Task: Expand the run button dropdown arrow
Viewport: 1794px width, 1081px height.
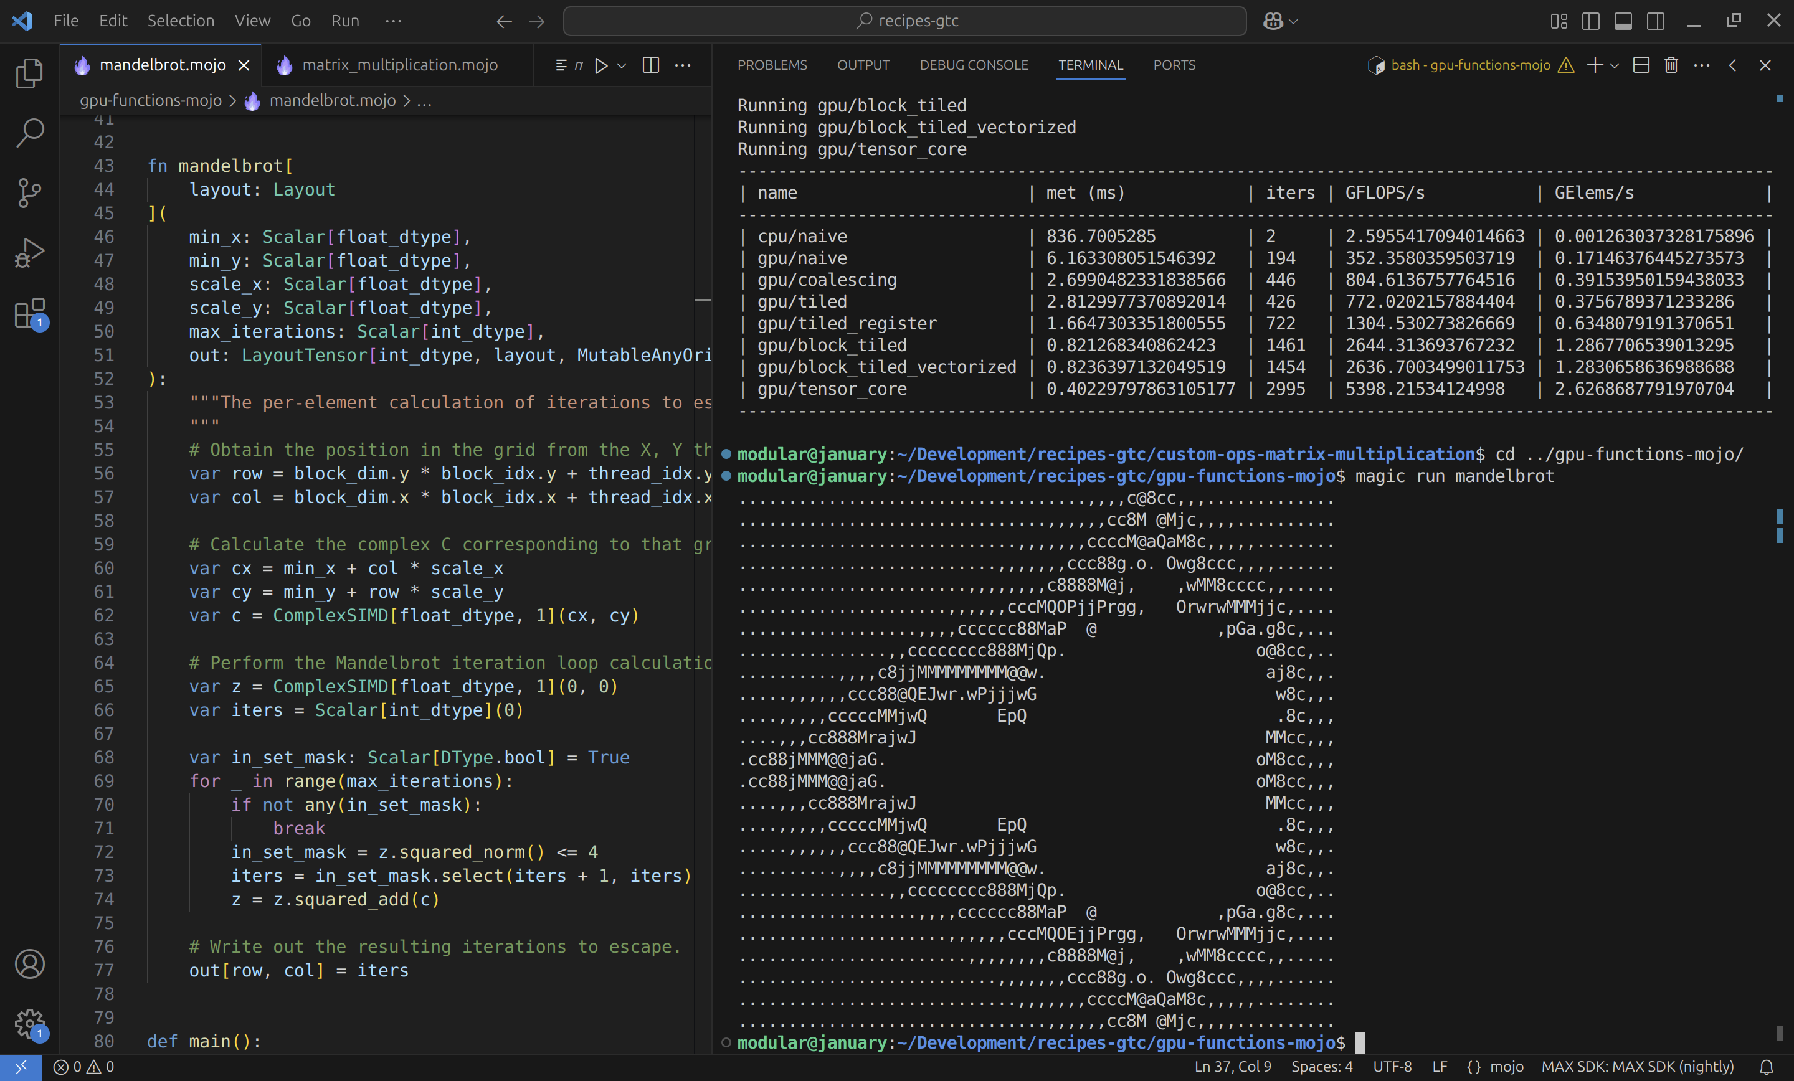Action: tap(622, 65)
